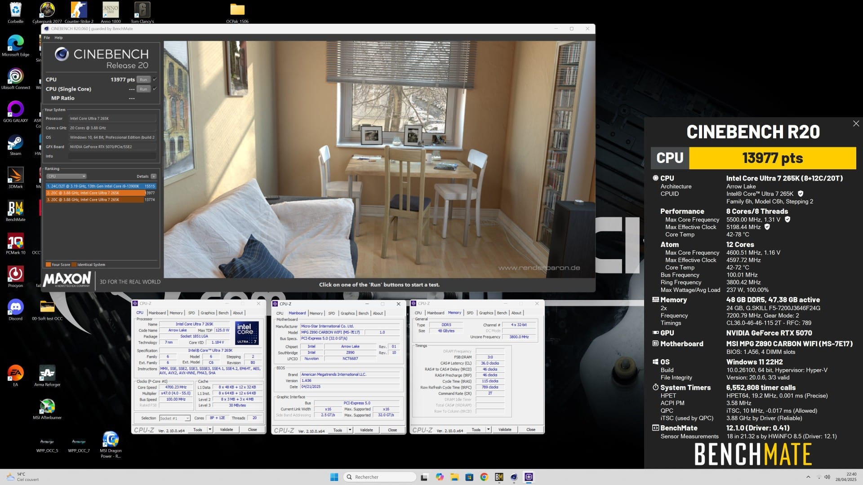
Task: Open the Tools dropdown arrow in CPU-Z Memory window
Action: point(488,430)
